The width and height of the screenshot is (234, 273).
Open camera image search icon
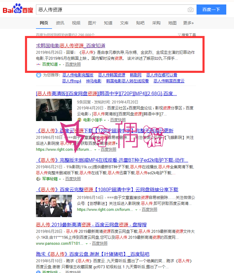tap(191, 10)
